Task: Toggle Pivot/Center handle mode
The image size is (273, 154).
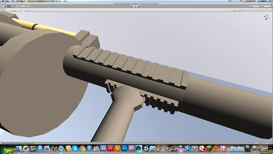Action: pos(20,6)
